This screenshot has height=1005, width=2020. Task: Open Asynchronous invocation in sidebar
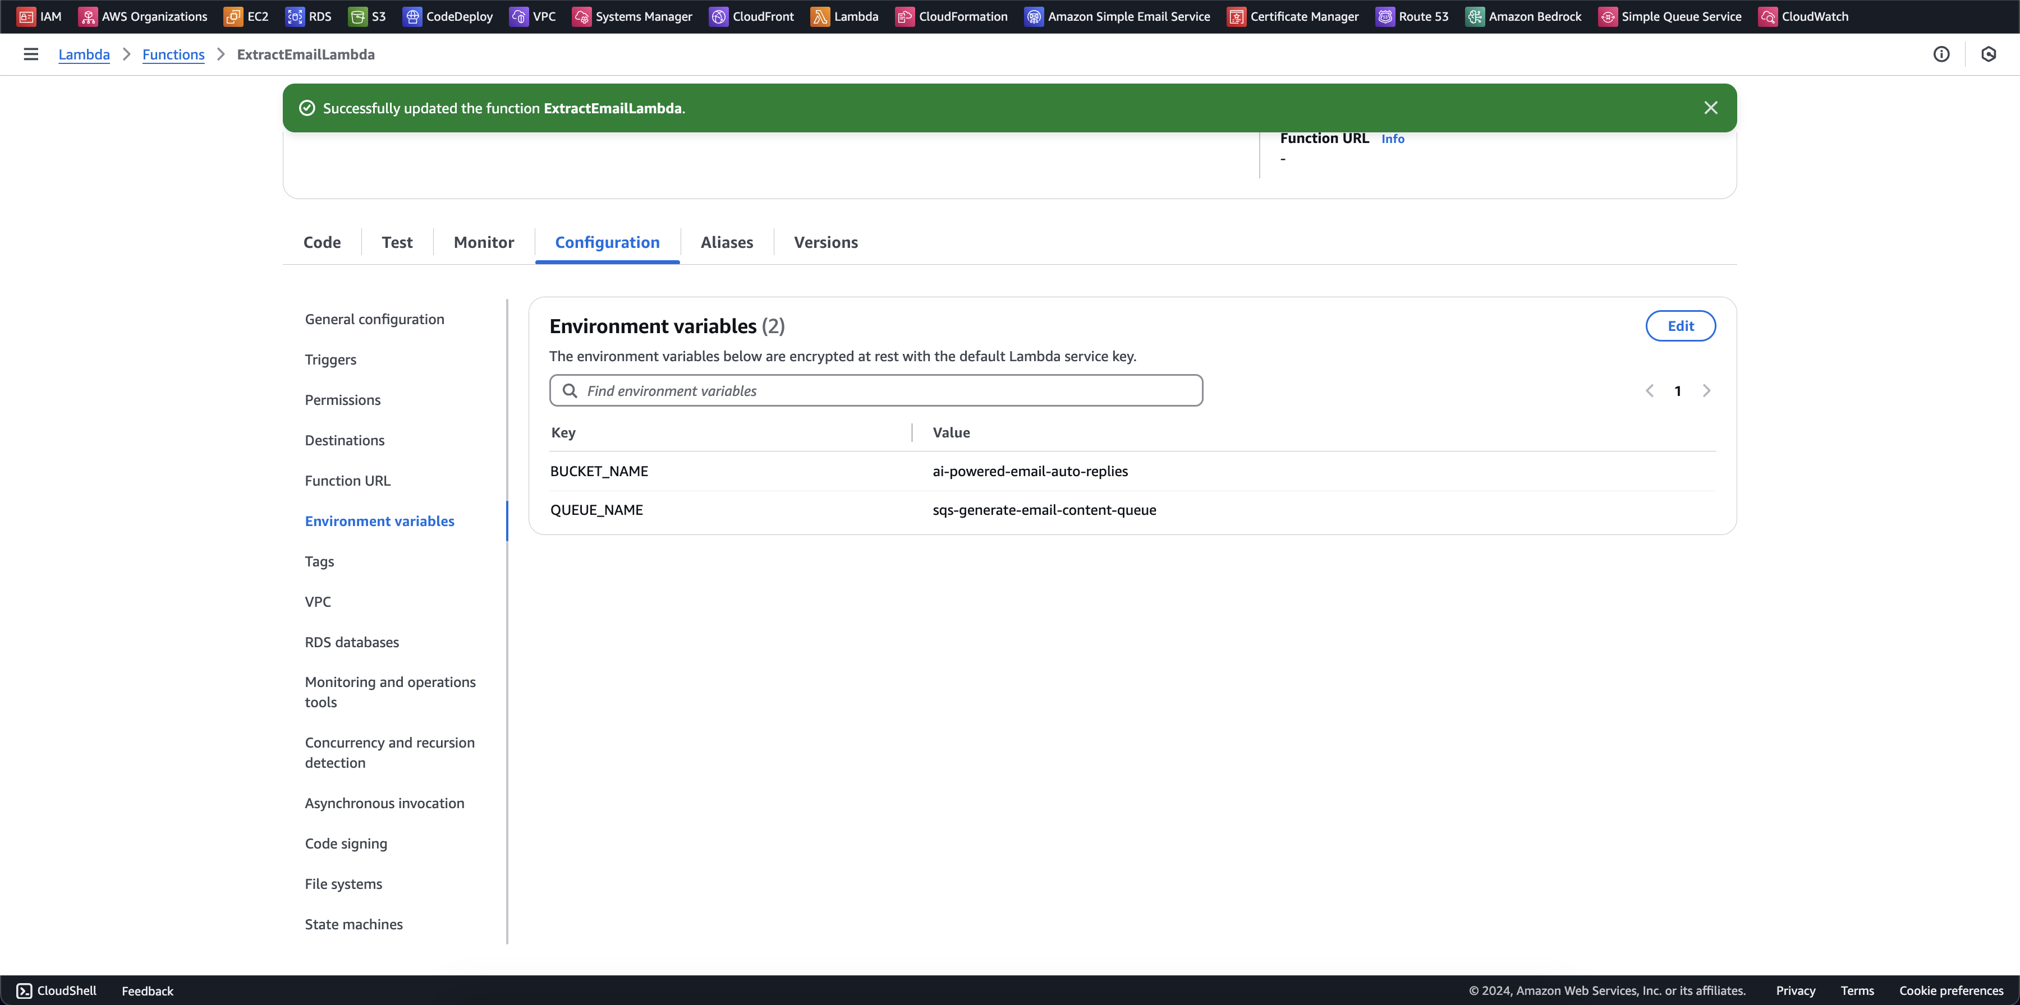384,804
